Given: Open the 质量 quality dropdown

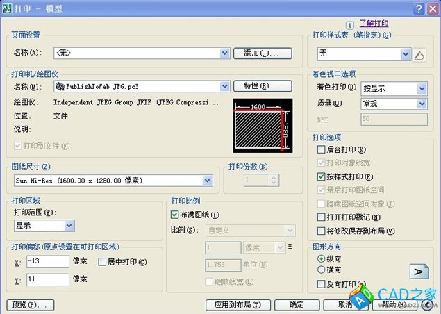Looking at the screenshot, I should point(422,104).
